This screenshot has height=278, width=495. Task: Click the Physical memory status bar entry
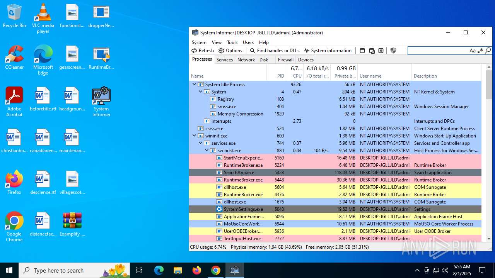point(266,247)
